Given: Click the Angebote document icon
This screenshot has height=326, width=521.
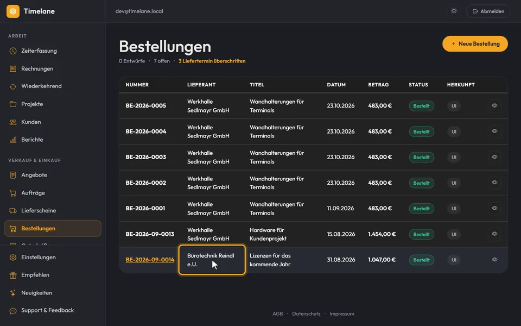Looking at the screenshot, I should tap(13, 175).
